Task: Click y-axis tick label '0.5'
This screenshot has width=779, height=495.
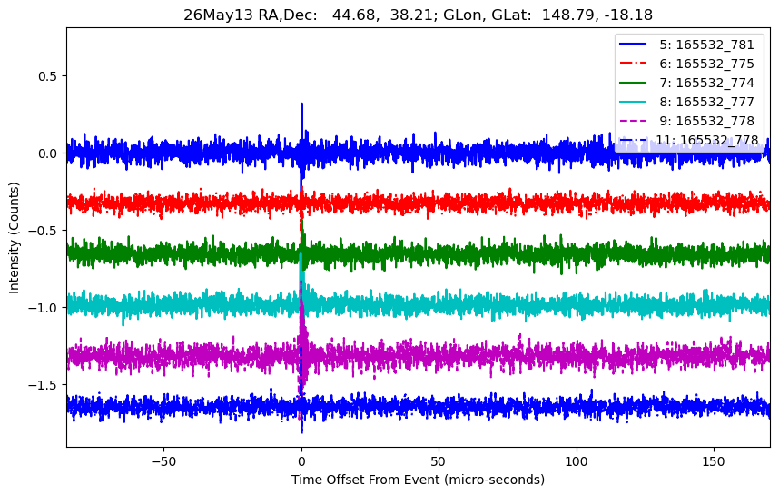Action: pyautogui.click(x=48, y=76)
